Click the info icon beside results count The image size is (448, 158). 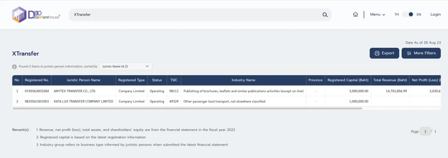pos(14,67)
